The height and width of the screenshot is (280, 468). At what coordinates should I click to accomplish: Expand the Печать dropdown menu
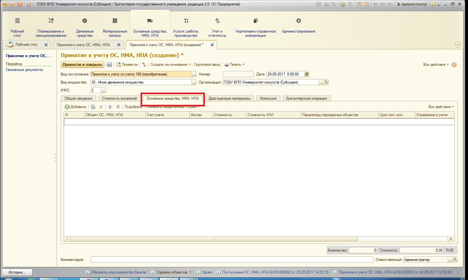click(x=234, y=65)
